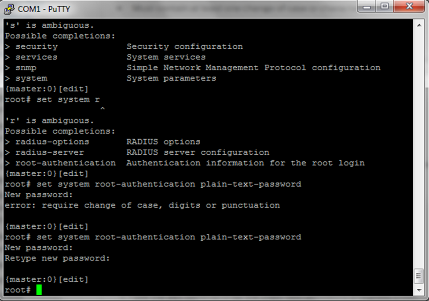Click the "'r' is ambiguous." line
Viewport: 429px width, 301px height.
[49, 120]
